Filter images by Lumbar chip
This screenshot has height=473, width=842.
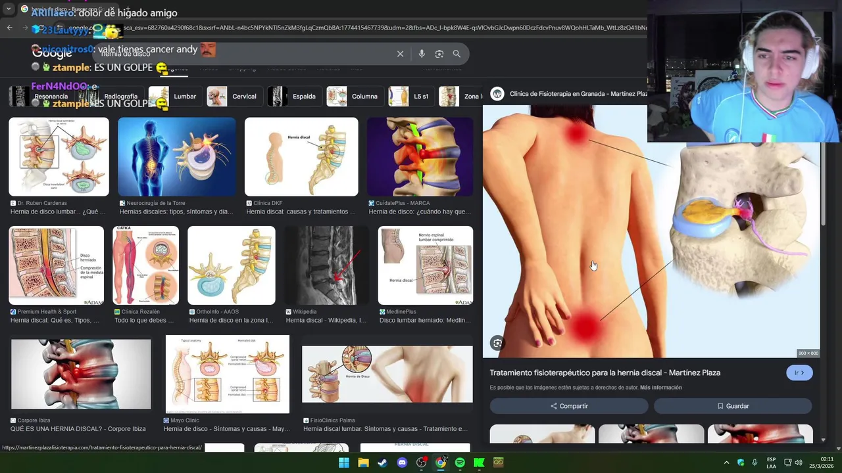tap(174, 97)
